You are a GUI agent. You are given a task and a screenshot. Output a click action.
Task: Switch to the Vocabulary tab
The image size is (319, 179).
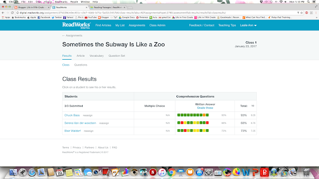pos(97,56)
